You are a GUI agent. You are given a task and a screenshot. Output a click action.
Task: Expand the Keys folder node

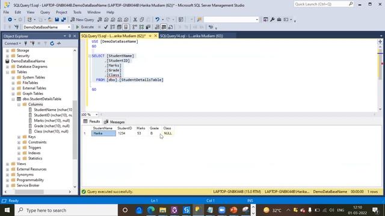point(19,137)
